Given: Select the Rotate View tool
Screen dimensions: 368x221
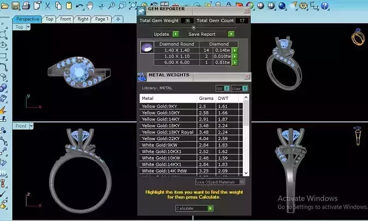Looking at the screenshot, I should [101, 6].
